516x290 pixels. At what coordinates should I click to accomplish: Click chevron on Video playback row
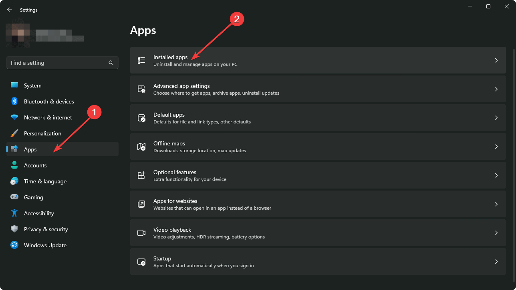(496, 233)
